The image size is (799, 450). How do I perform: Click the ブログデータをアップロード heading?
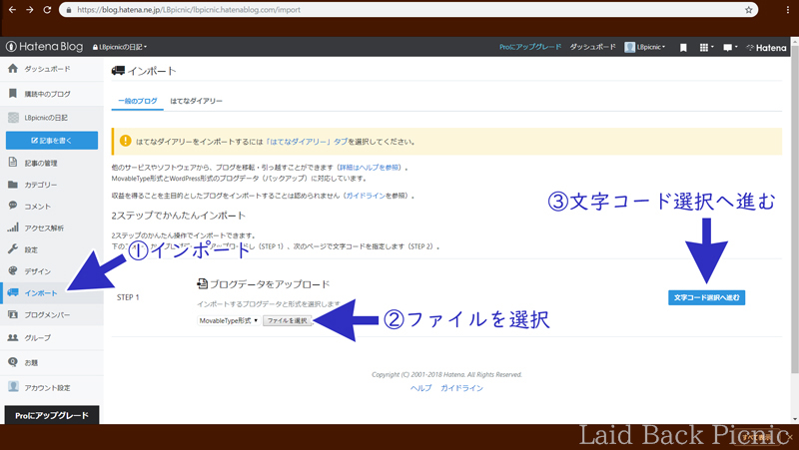[x=264, y=284]
